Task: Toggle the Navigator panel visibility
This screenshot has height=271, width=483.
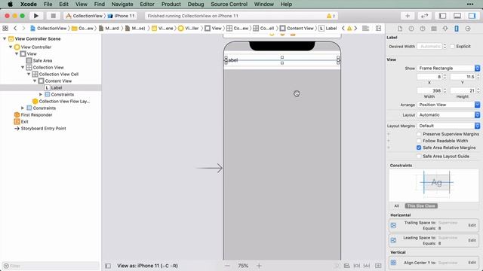Action: click(x=442, y=16)
